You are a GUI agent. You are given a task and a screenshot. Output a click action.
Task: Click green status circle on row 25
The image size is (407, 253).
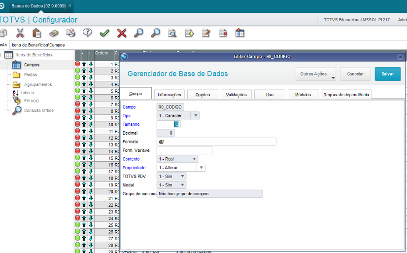(78, 224)
